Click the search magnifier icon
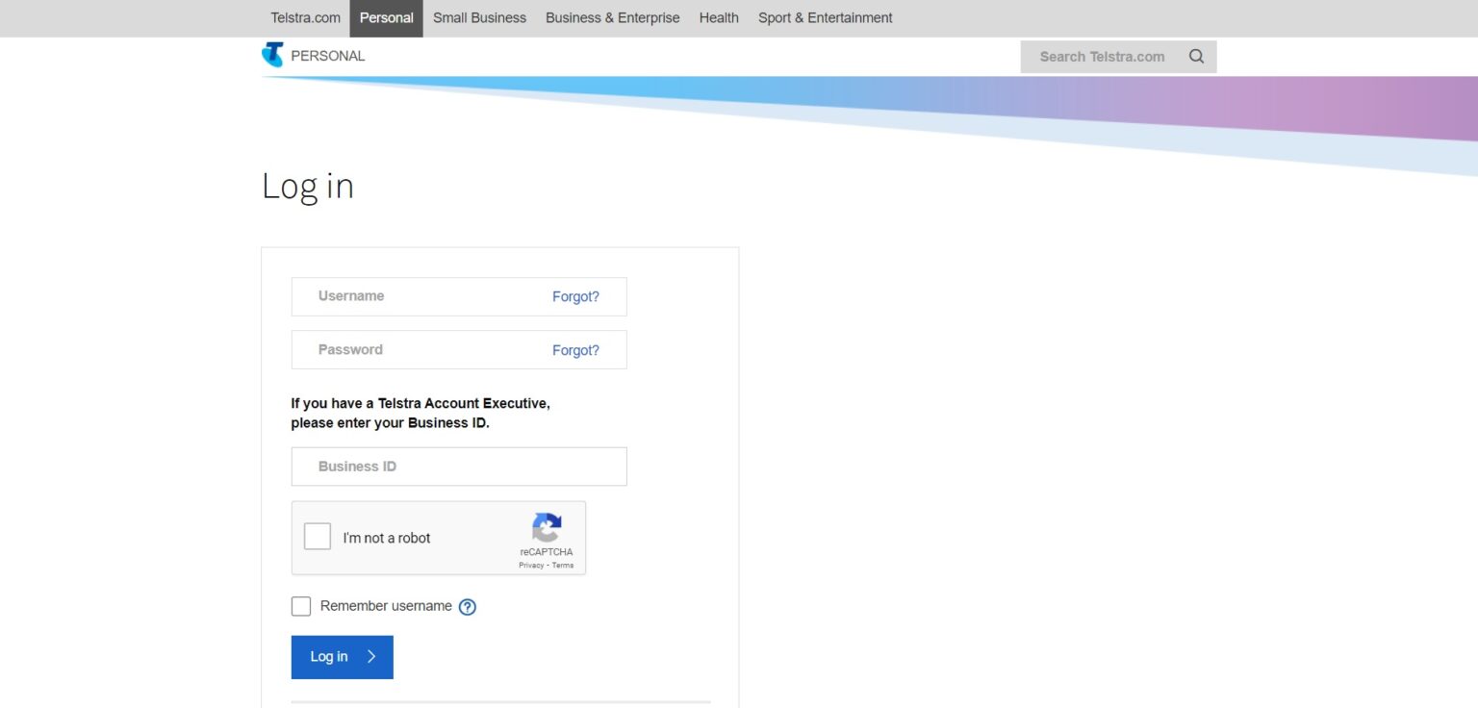This screenshot has height=708, width=1478. pyautogui.click(x=1196, y=57)
